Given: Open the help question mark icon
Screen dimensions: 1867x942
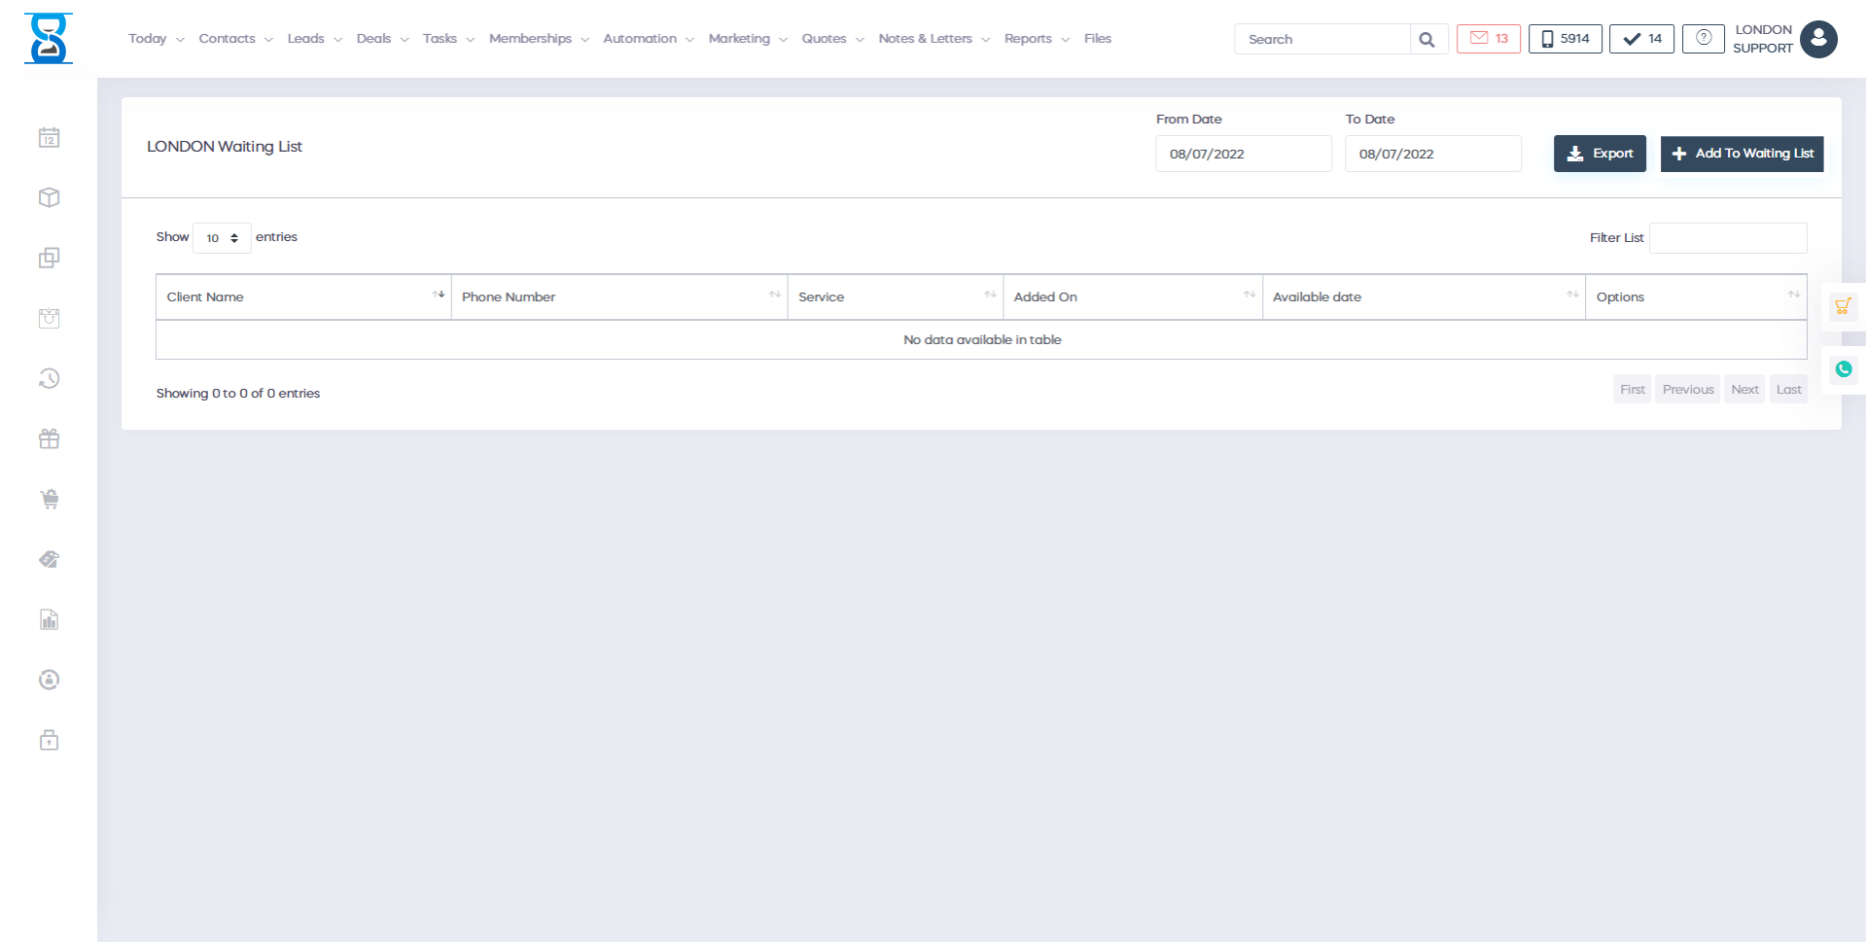Looking at the screenshot, I should tap(1703, 39).
